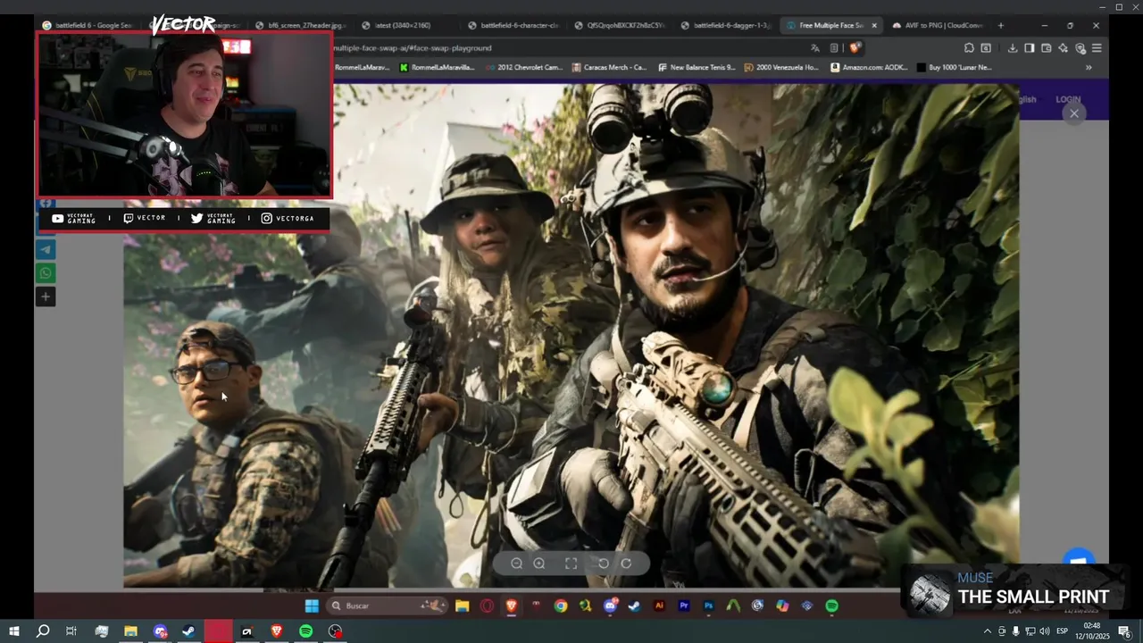Viewport: 1143px width, 643px height.
Task: Open the notification center icon
Action: pyautogui.click(x=1125, y=631)
